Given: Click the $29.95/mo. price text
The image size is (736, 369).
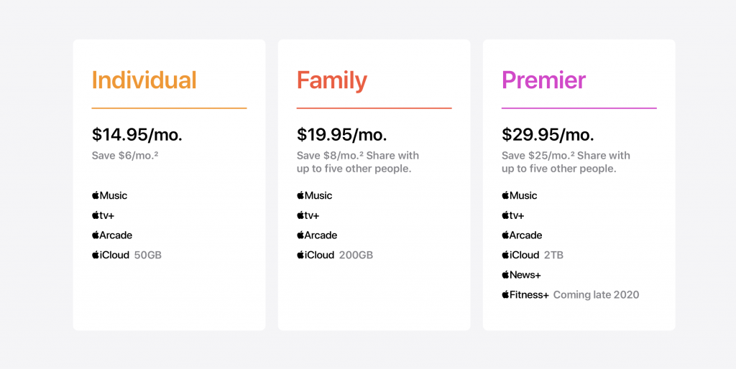Looking at the screenshot, I should 546,134.
